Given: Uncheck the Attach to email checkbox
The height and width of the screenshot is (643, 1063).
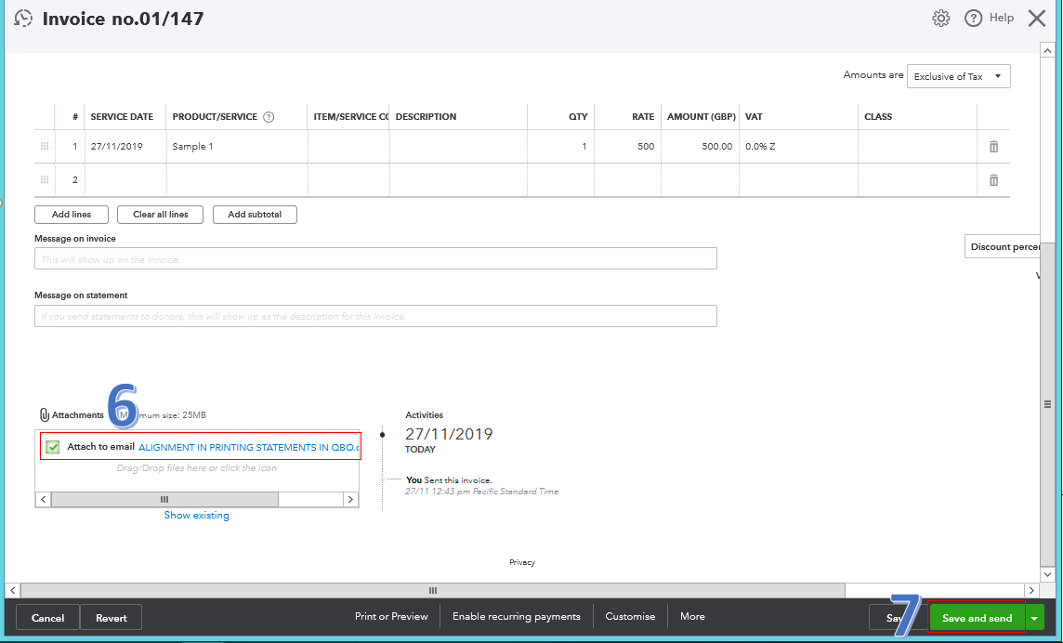Looking at the screenshot, I should pyautogui.click(x=53, y=446).
